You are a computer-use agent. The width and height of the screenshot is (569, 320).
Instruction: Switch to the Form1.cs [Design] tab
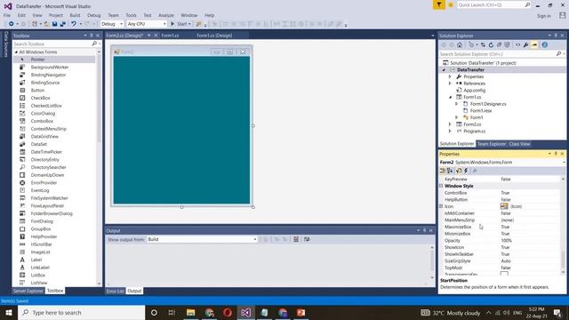pyautogui.click(x=214, y=36)
